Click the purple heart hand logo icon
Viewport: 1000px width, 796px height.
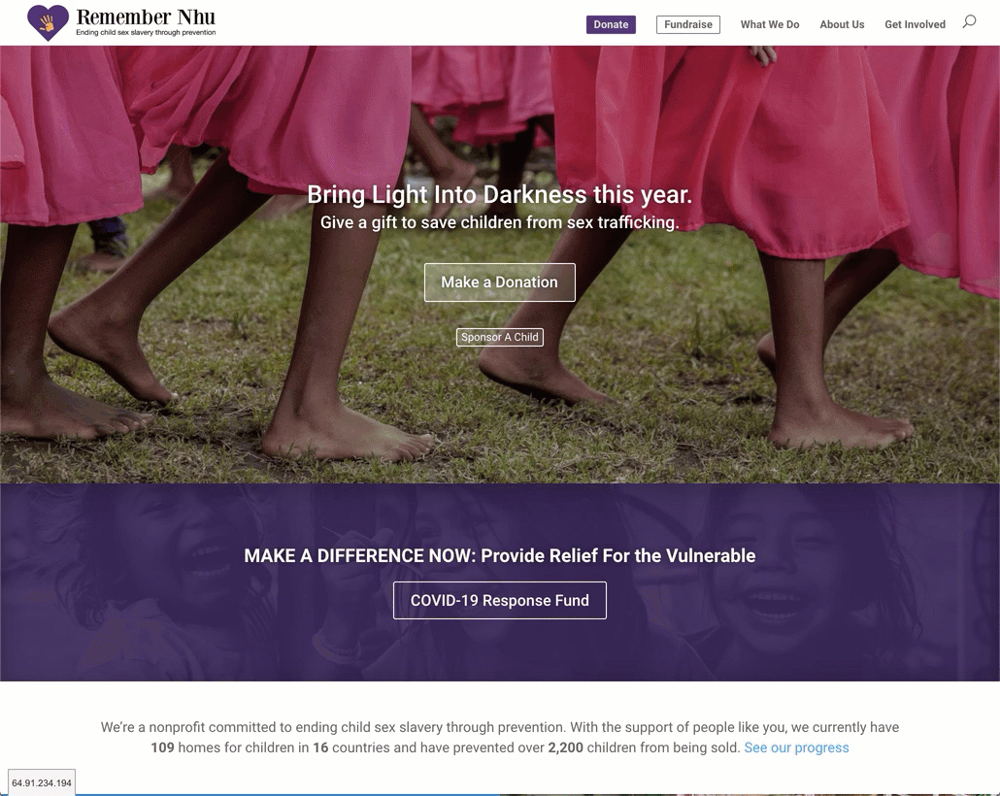tap(48, 23)
